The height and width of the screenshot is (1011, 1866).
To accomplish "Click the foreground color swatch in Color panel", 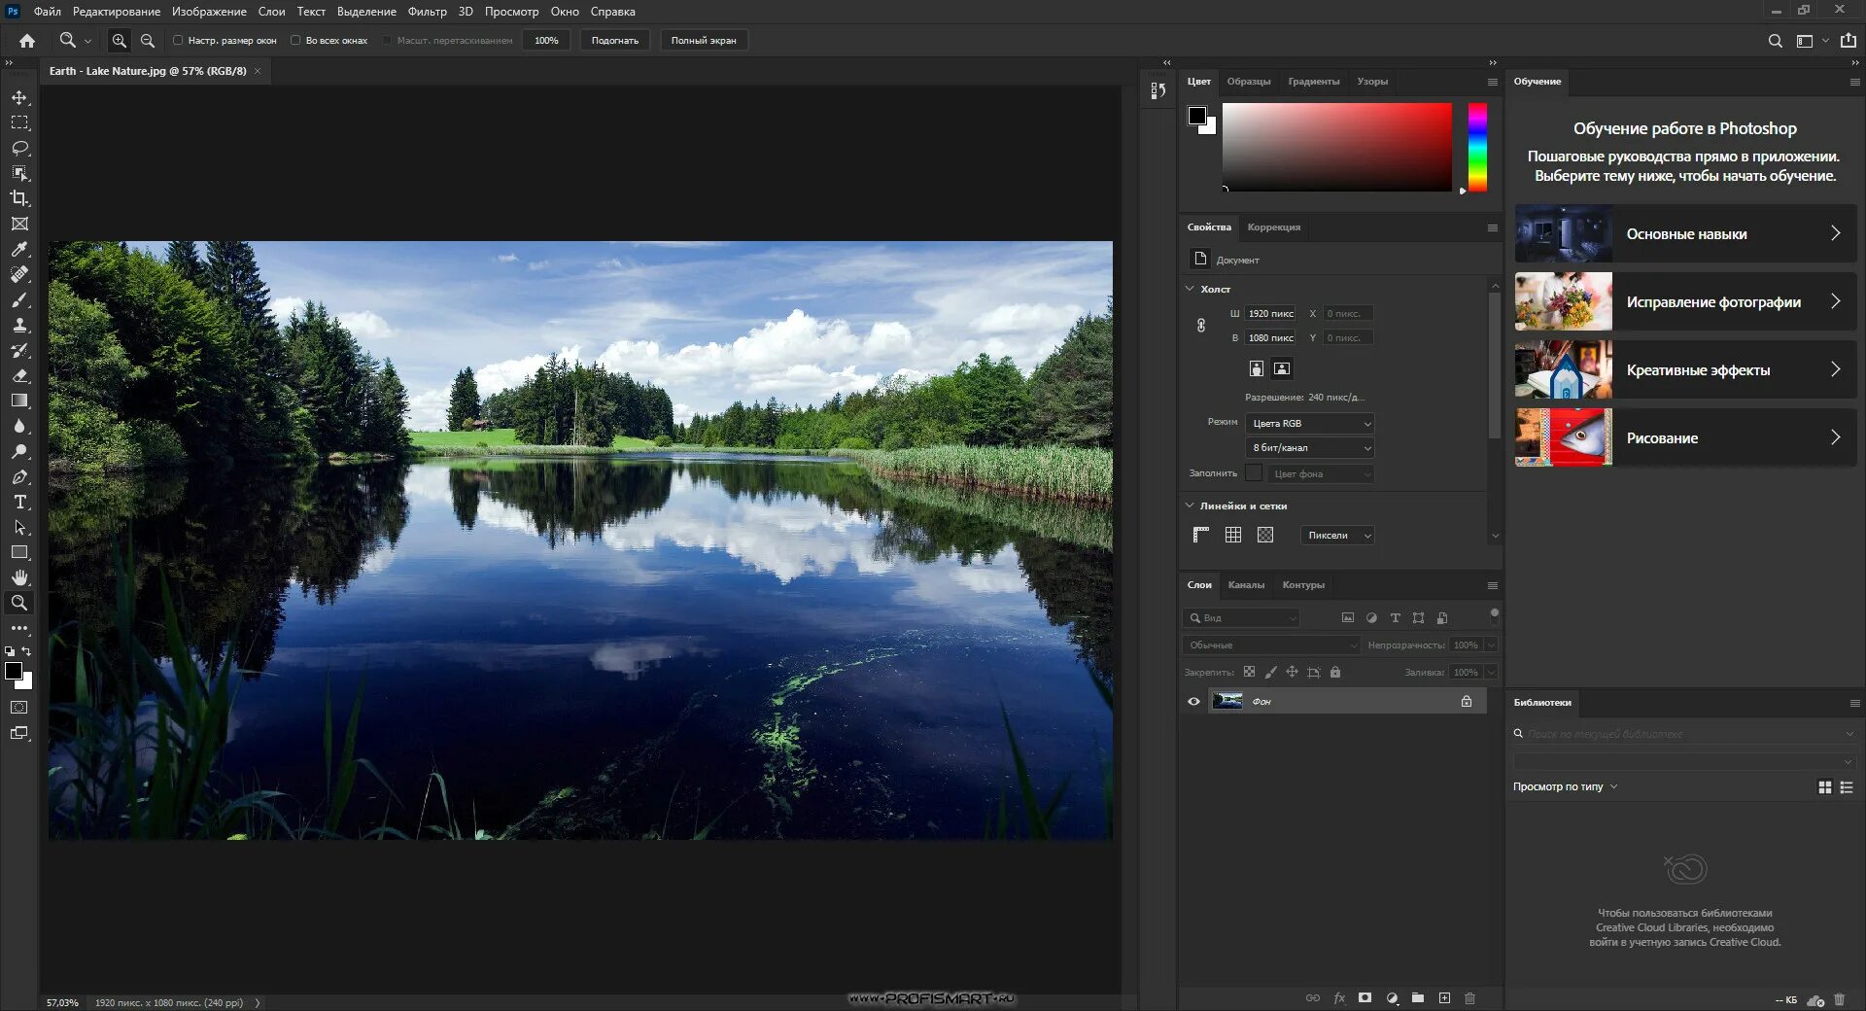I will [x=1197, y=116].
